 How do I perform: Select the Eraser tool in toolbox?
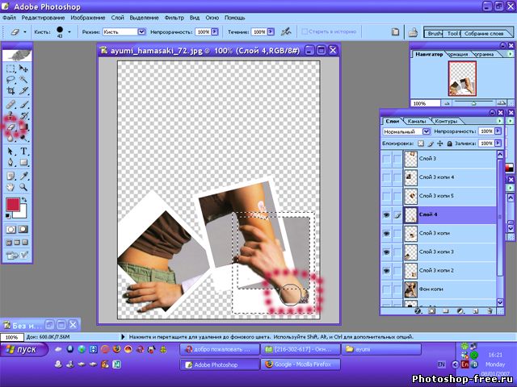tap(11, 127)
